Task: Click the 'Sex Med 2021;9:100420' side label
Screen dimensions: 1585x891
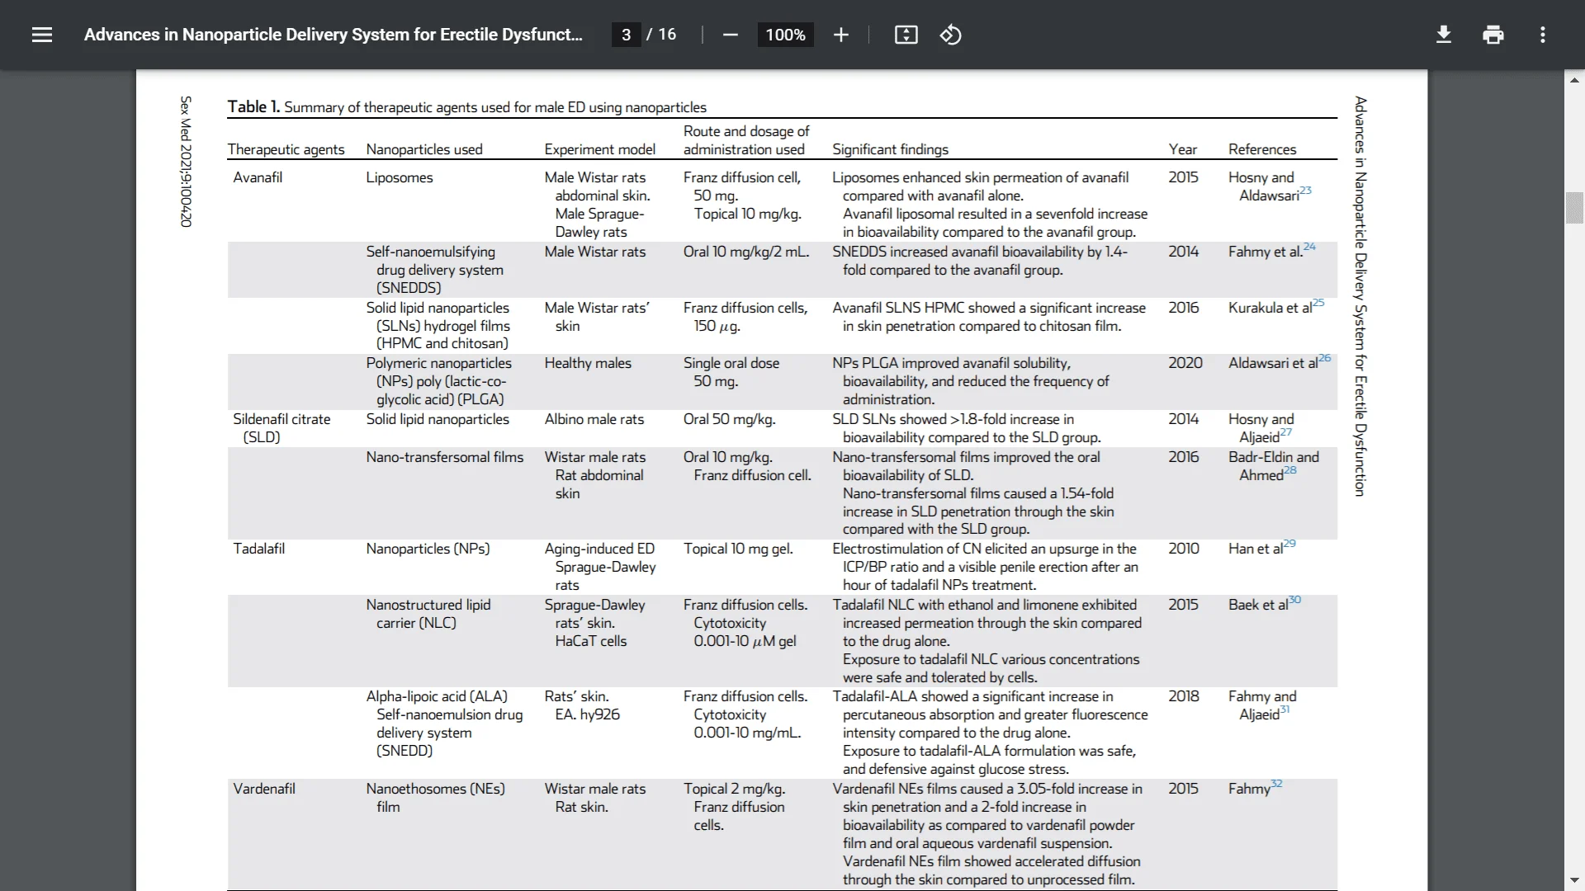Action: [186, 162]
